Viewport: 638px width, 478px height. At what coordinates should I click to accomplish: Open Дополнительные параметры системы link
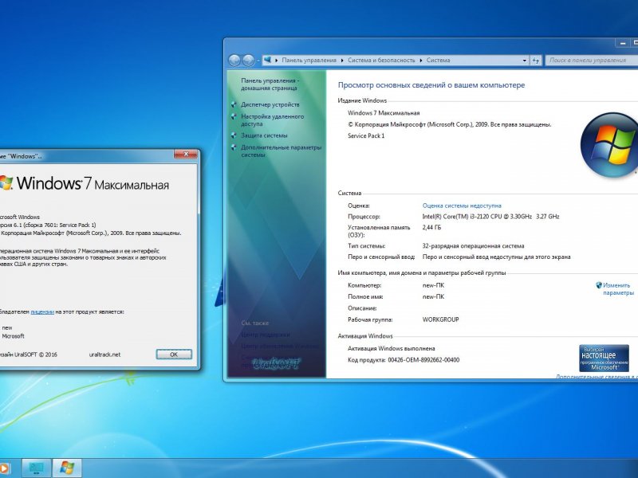(282, 151)
